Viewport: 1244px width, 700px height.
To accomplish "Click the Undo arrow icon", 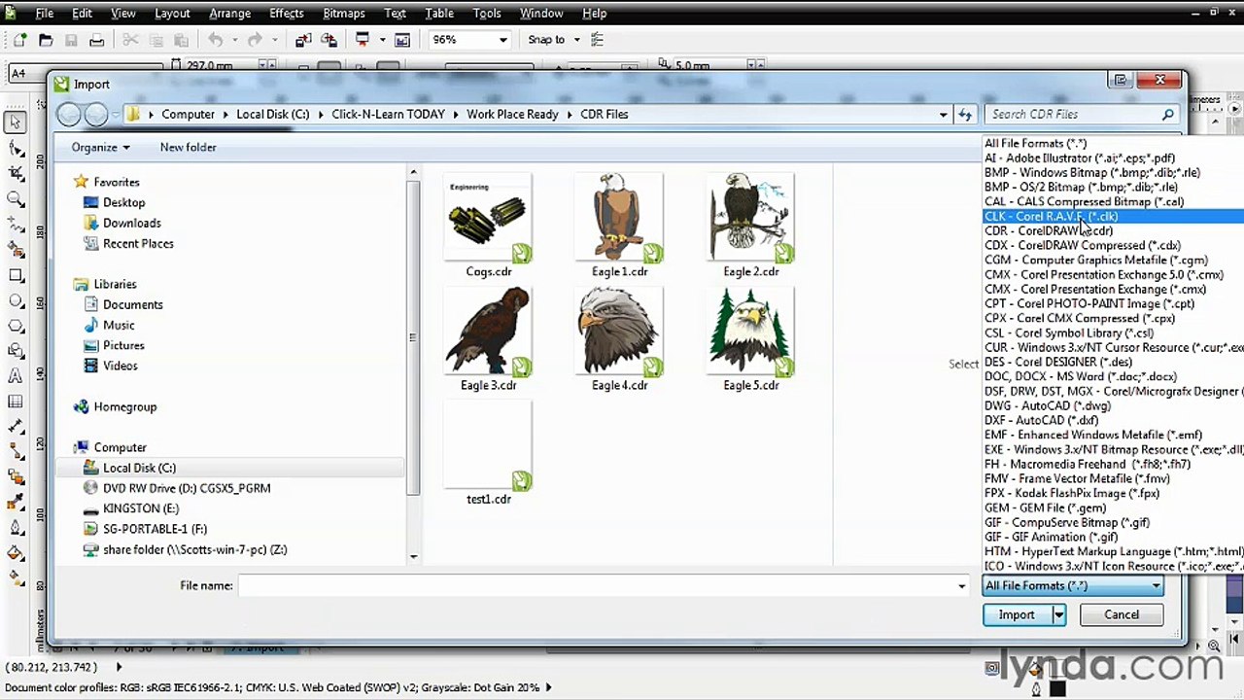I will [x=216, y=40].
